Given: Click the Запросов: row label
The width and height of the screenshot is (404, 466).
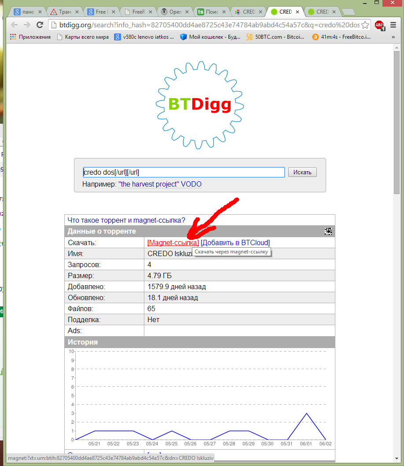Looking at the screenshot, I should 84,264.
